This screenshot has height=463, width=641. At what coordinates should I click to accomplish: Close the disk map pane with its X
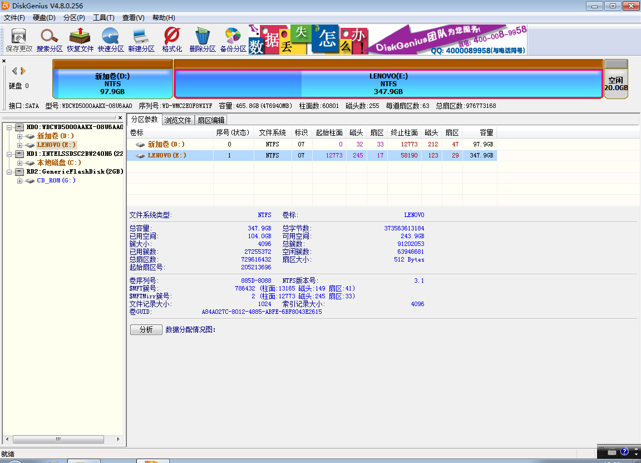[x=4, y=61]
